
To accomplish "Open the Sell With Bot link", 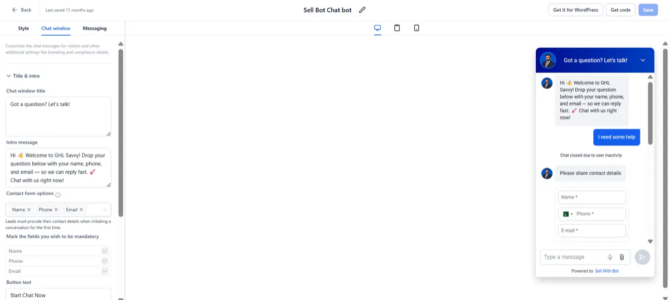I will coord(607,271).
